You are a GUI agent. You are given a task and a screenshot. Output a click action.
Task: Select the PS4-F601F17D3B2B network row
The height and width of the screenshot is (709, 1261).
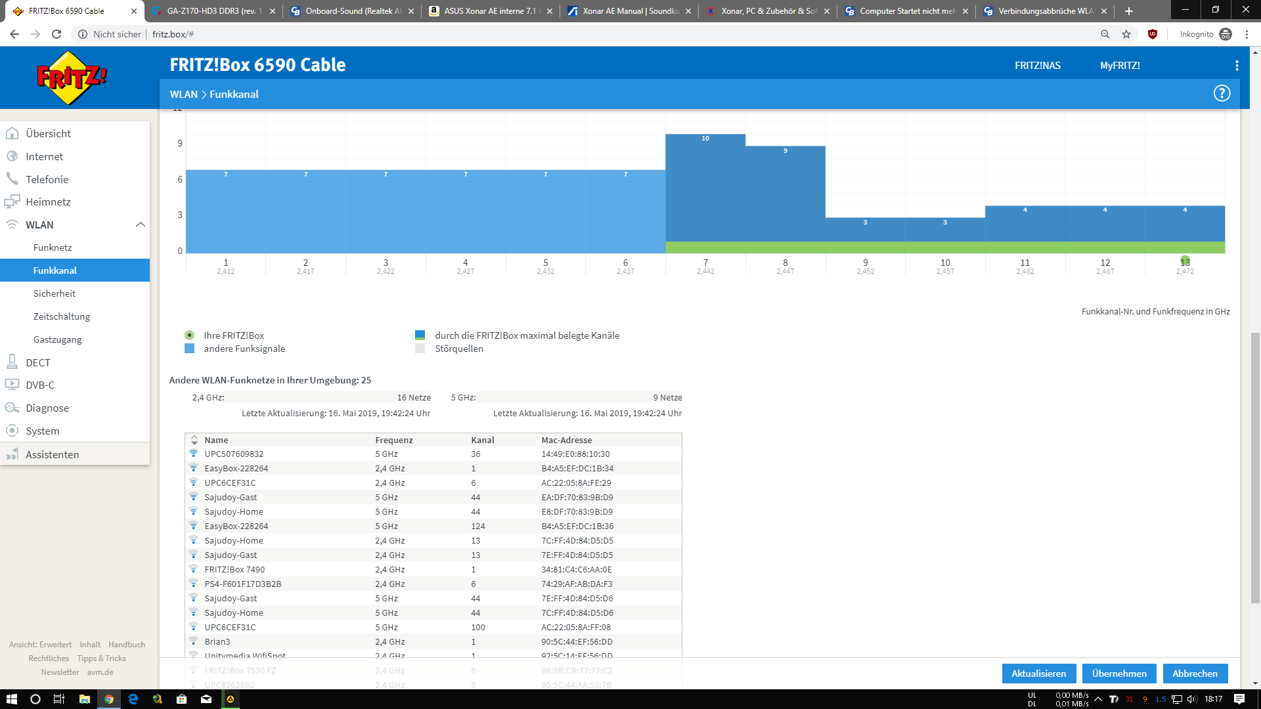[433, 584]
